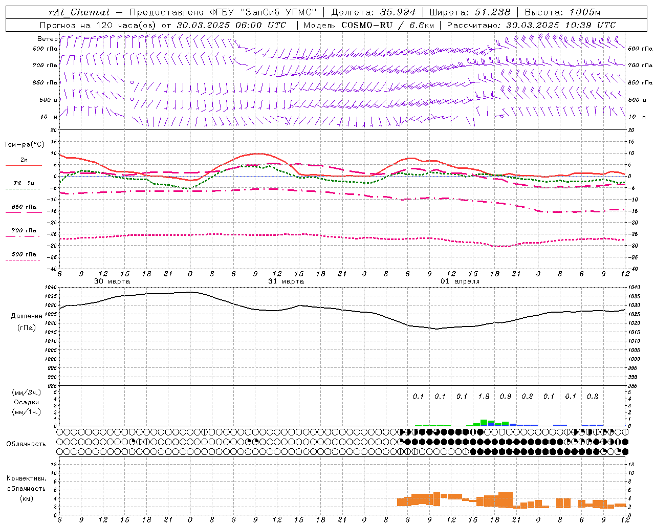The image size is (655, 524).
Task: Click the 30 марта date label
Action: 112,281
